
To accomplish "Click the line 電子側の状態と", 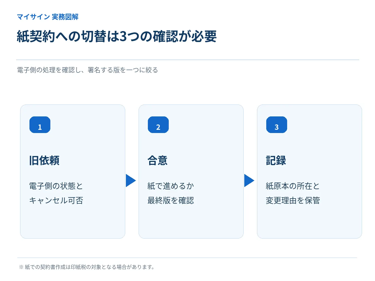I will pos(56,186).
